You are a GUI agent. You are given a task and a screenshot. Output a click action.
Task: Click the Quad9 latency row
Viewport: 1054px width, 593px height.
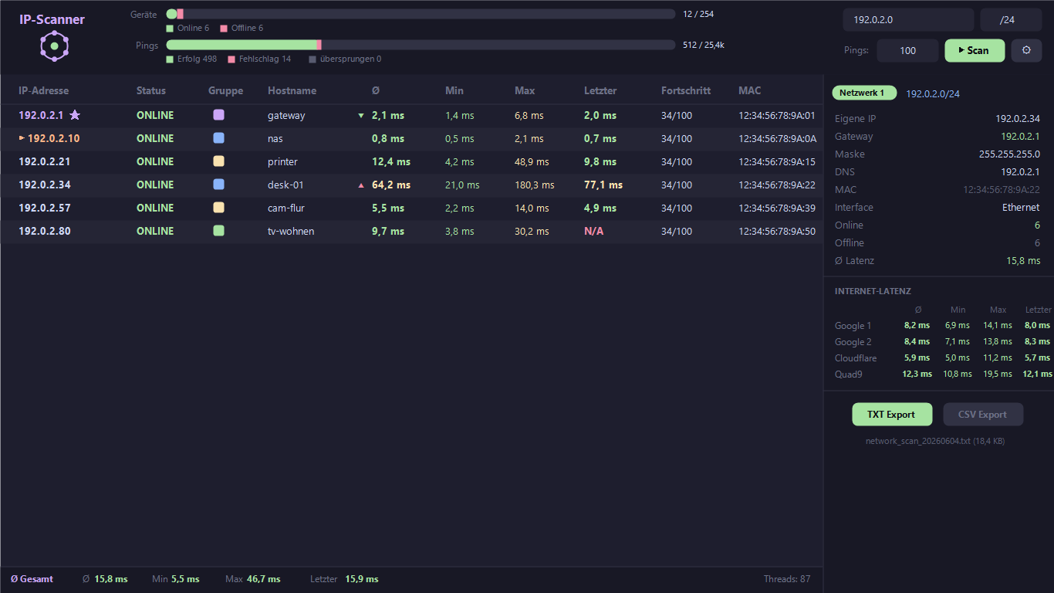(942, 374)
